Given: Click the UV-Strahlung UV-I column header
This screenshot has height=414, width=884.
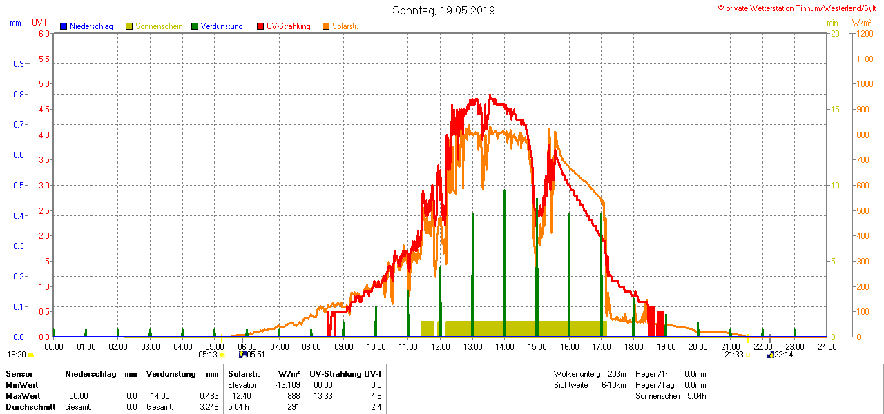Looking at the screenshot, I should pos(345,373).
